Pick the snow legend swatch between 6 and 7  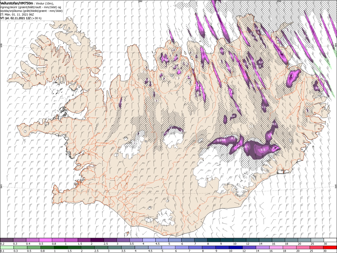(x=187, y=240)
